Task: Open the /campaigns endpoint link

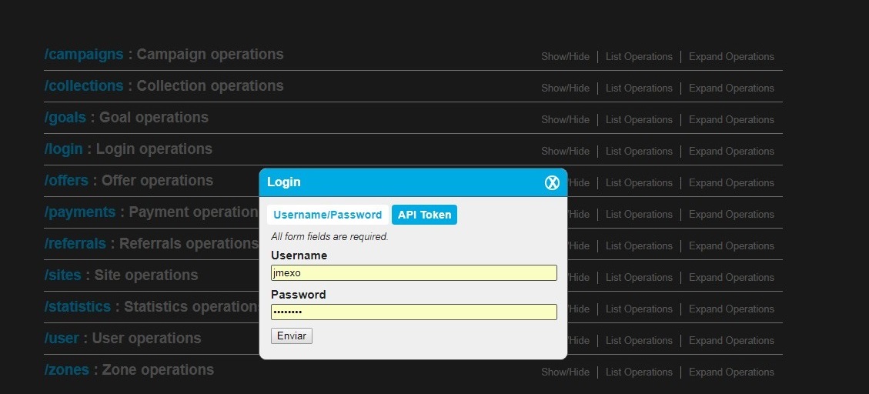Action: click(x=84, y=55)
